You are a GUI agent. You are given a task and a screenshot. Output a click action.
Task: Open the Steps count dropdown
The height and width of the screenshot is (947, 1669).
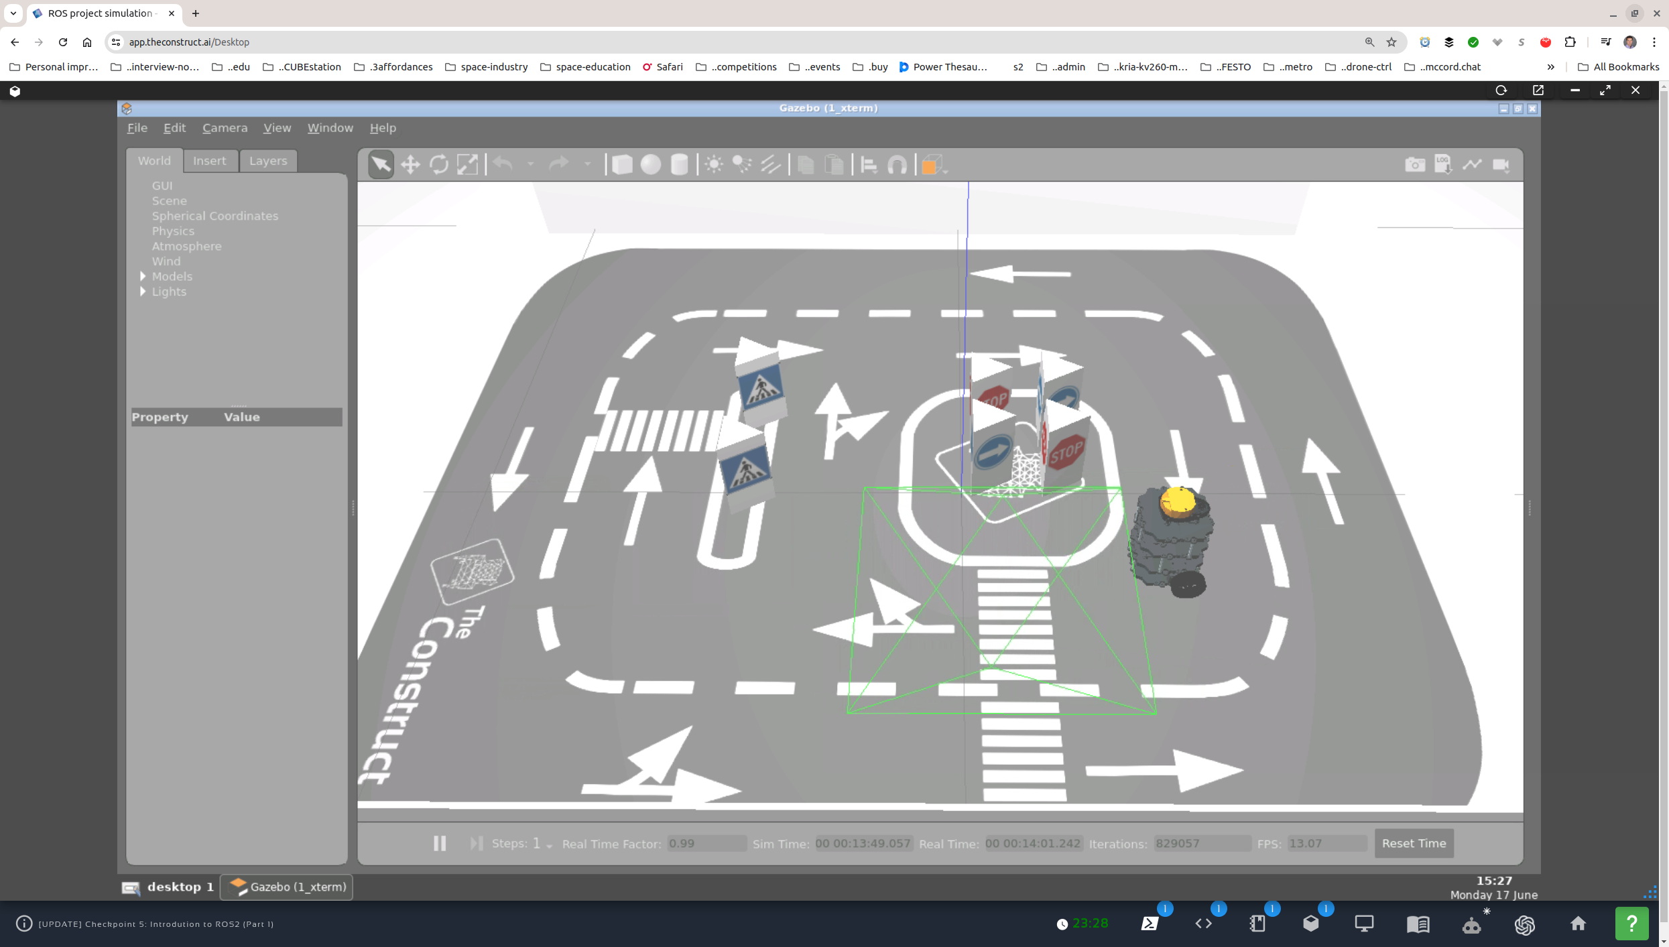coord(549,846)
